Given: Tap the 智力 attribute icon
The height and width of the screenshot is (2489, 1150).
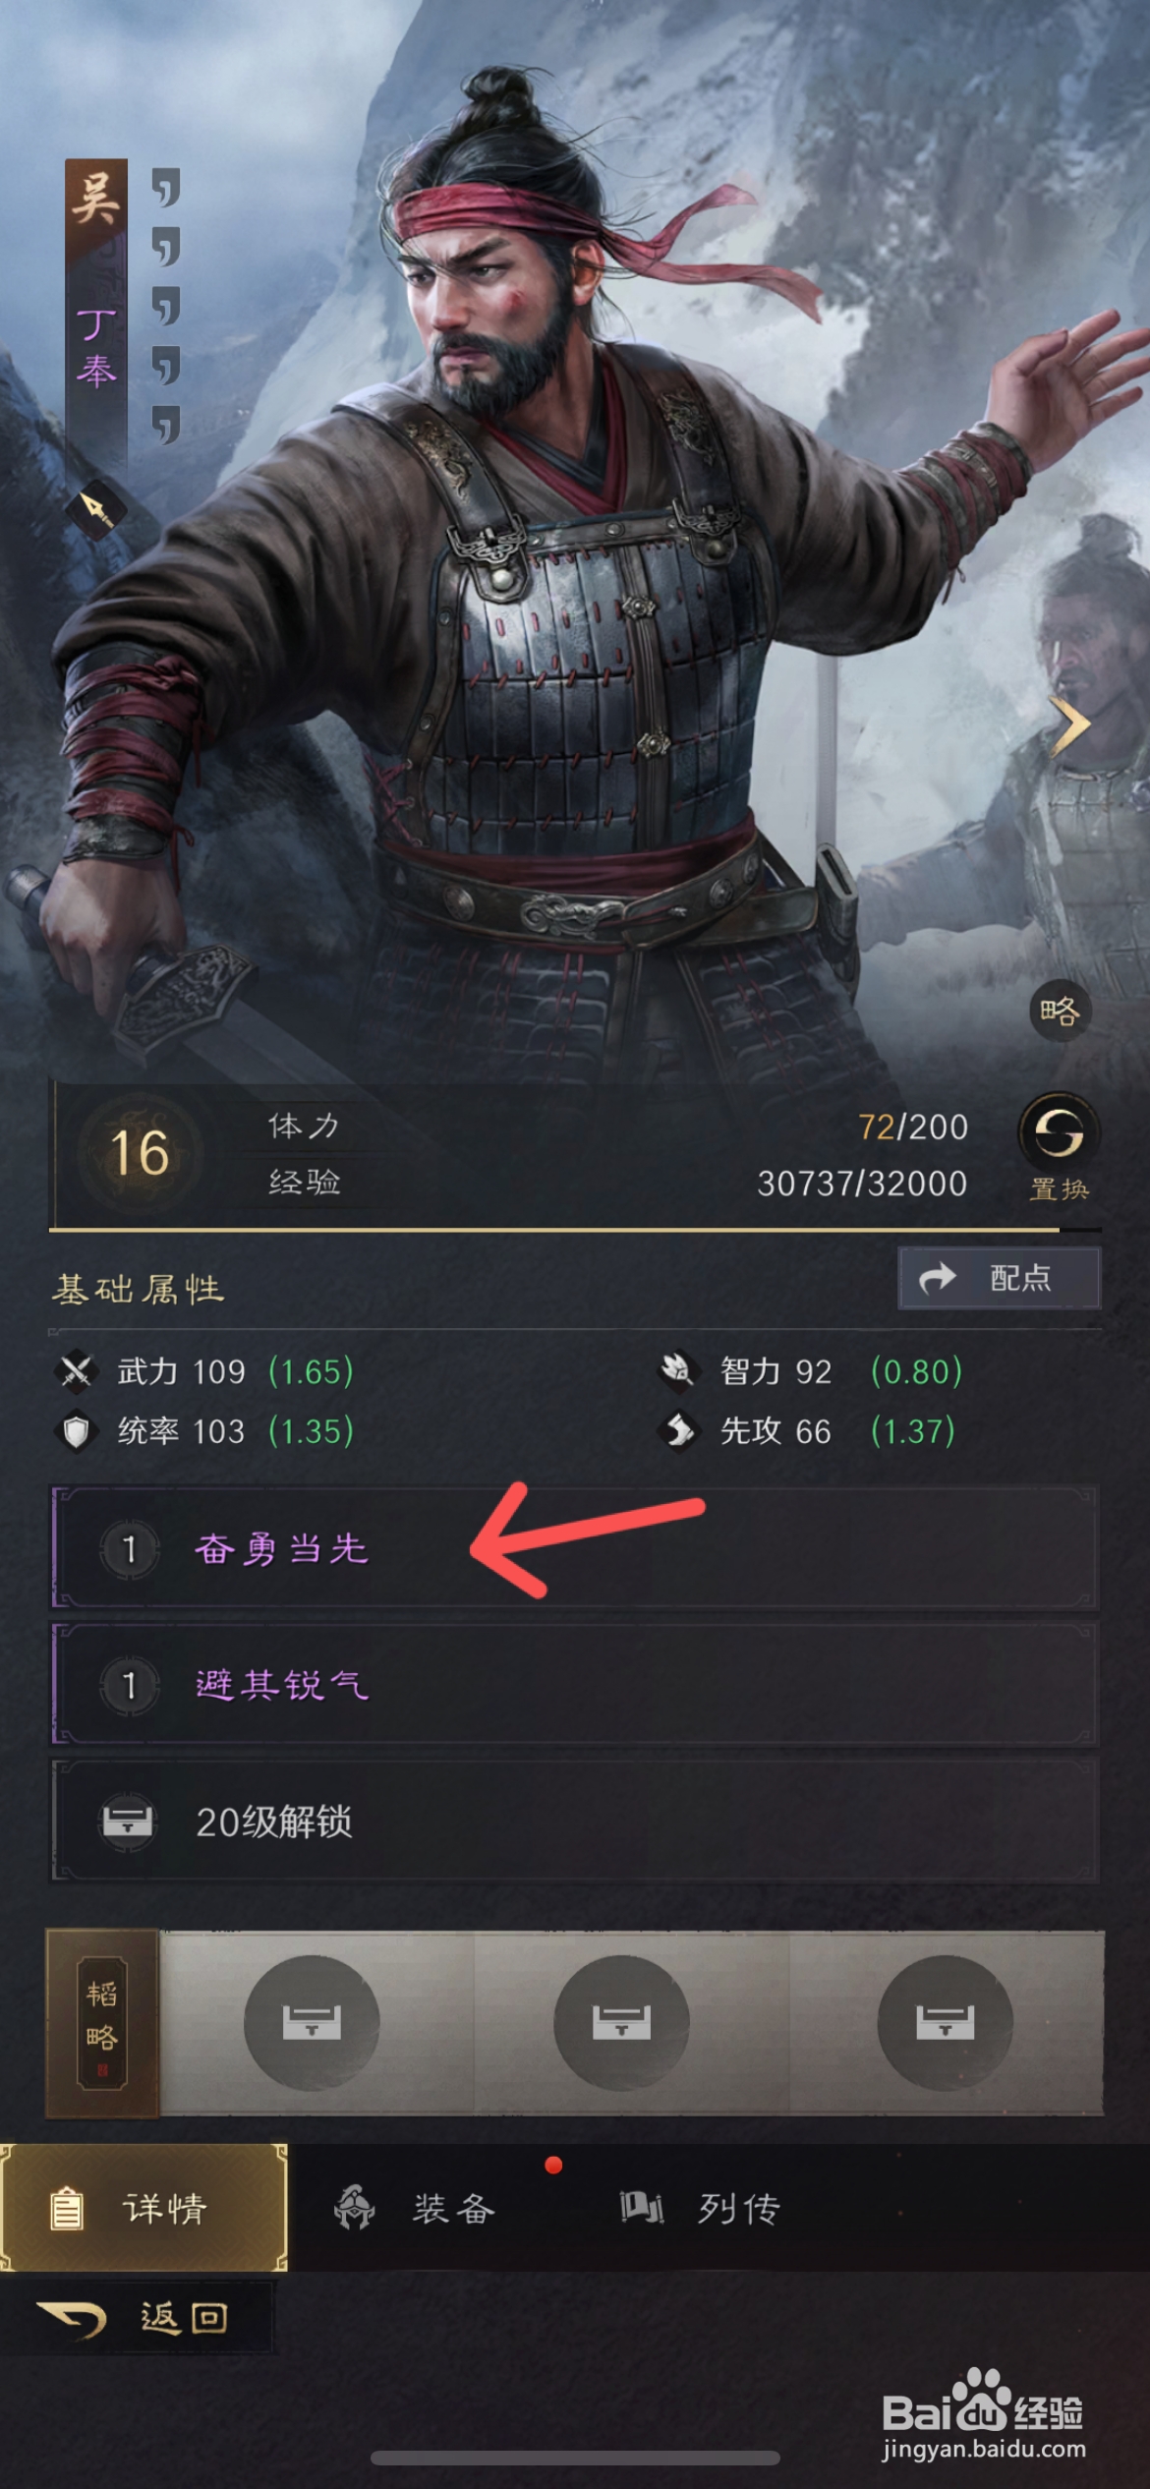Looking at the screenshot, I should coord(678,1370).
